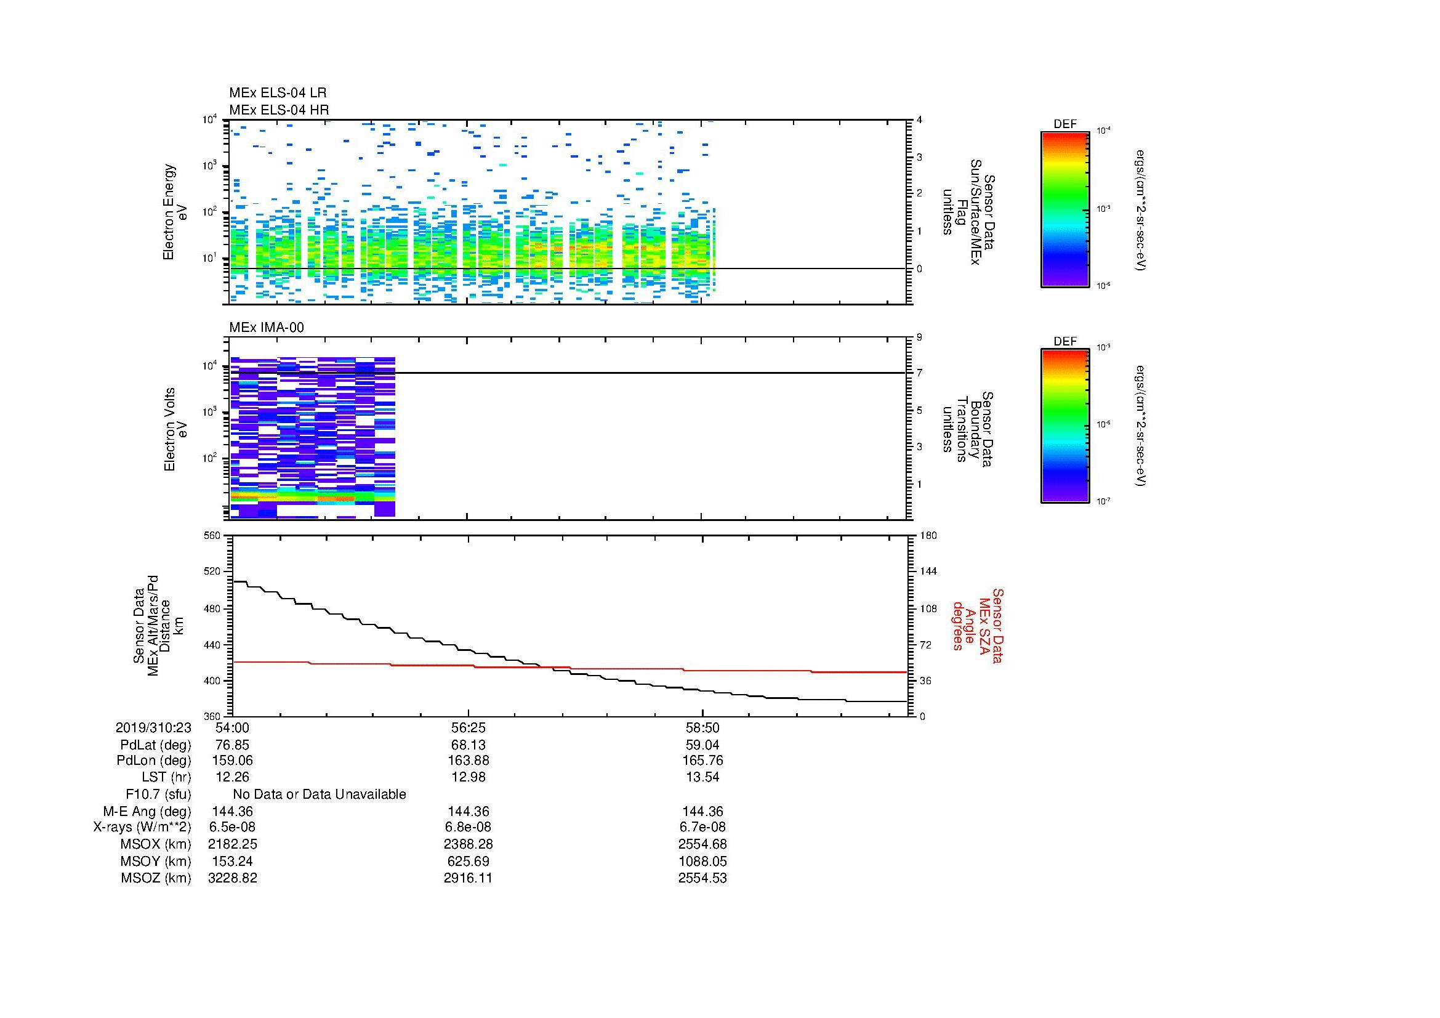Click the LST (hr) row label
Image resolution: width=1440 pixels, height=1018 pixels.
pos(166,777)
